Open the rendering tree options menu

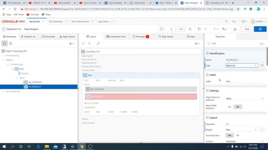point(72,43)
